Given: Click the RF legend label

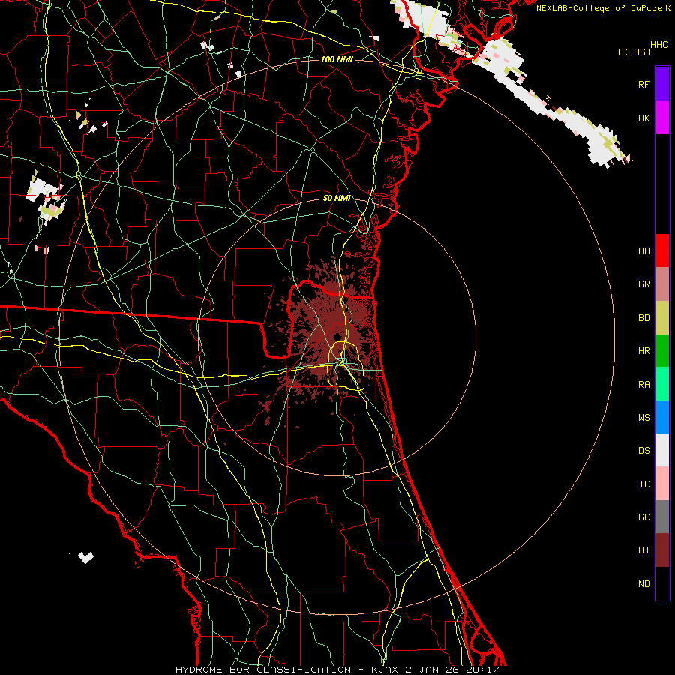Looking at the screenshot, I should point(643,84).
